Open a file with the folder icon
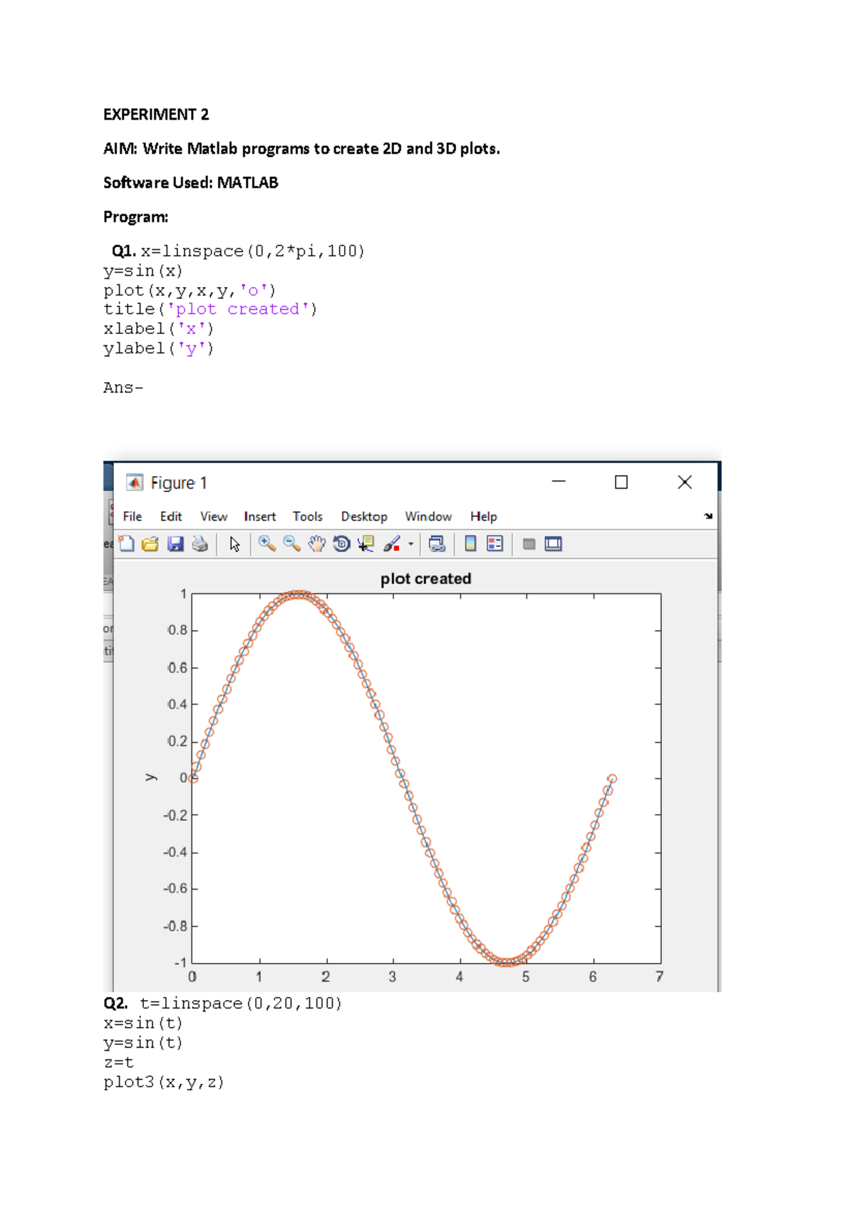 (x=150, y=544)
